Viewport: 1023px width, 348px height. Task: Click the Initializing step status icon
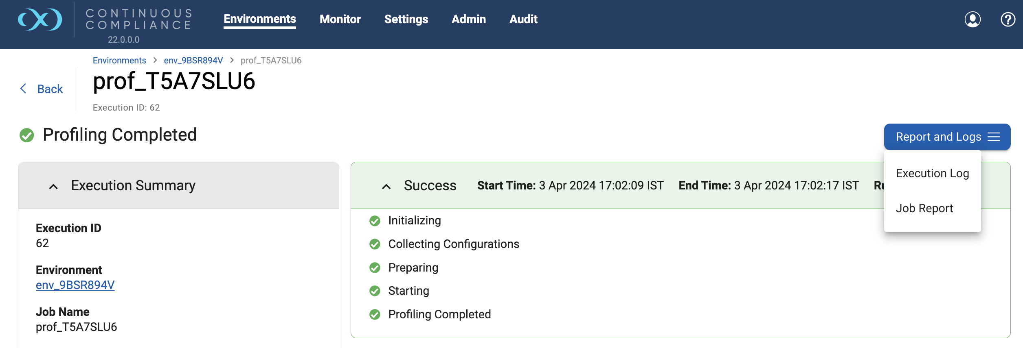(x=375, y=221)
